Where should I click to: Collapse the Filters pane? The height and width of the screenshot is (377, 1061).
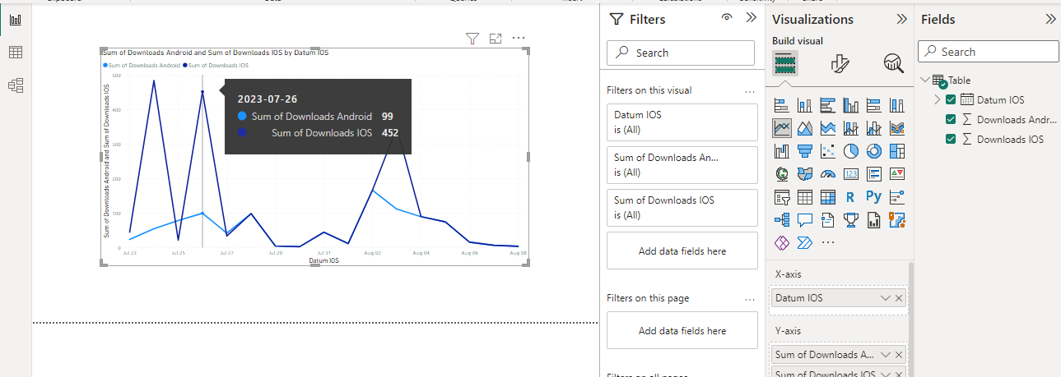(751, 18)
